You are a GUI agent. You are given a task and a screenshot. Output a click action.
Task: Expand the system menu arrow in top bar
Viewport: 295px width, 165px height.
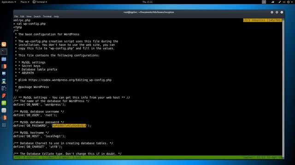point(292,2)
